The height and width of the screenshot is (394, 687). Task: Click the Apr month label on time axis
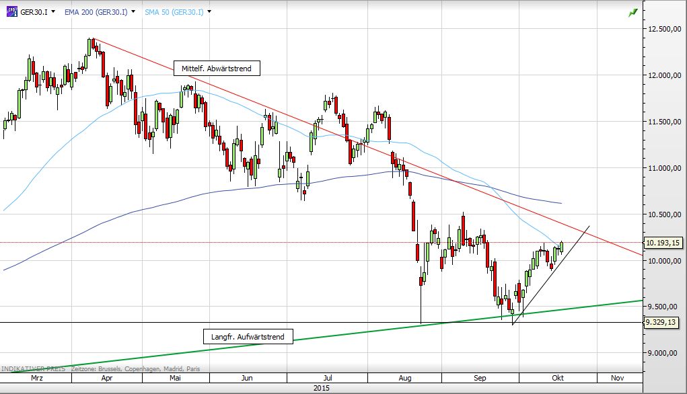pos(107,378)
